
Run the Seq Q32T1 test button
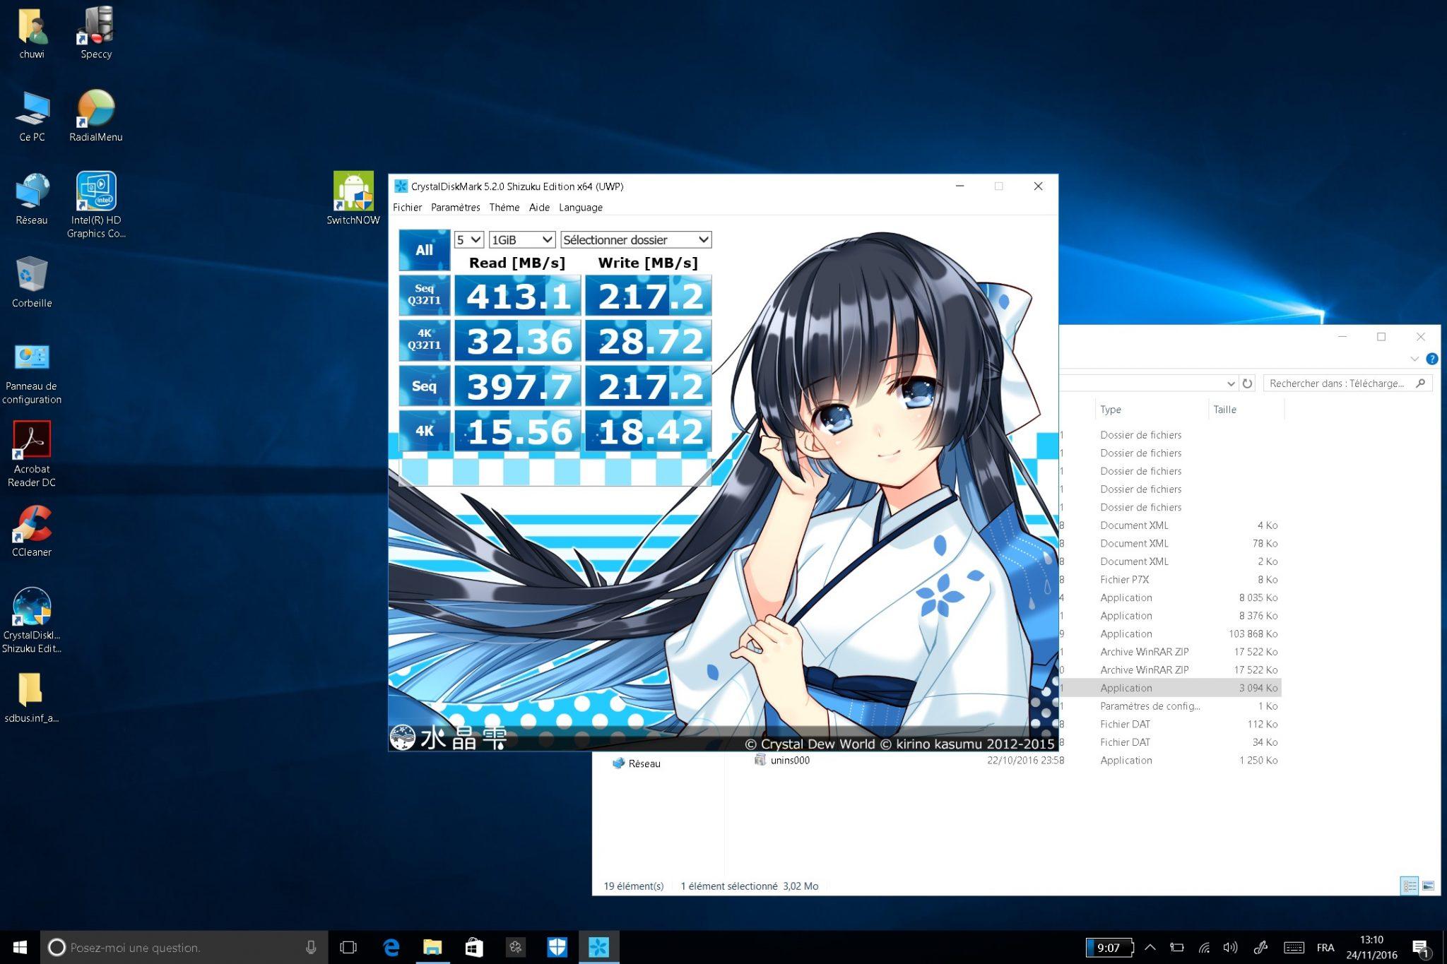pyautogui.click(x=424, y=294)
